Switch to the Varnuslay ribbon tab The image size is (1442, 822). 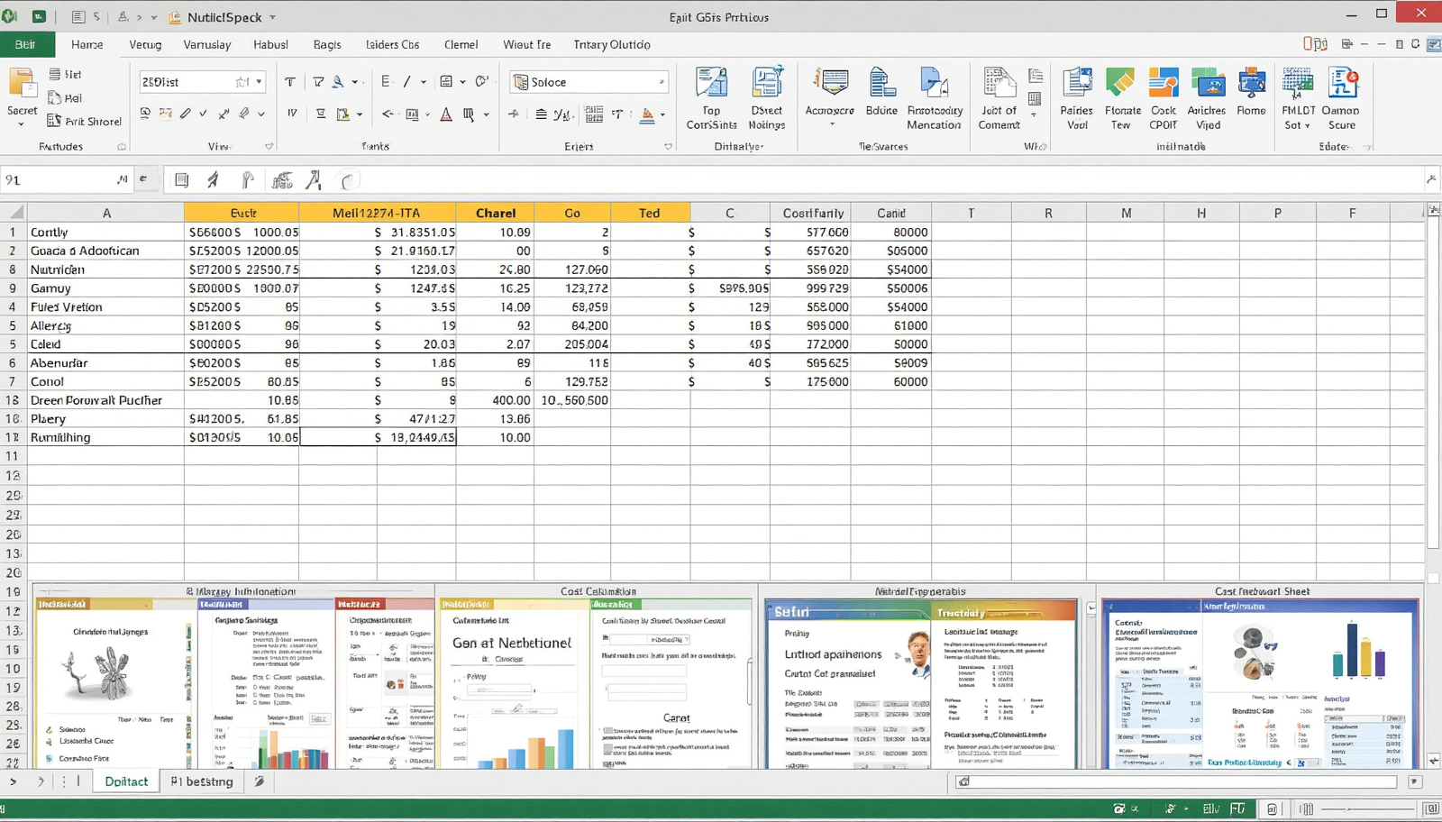pyautogui.click(x=207, y=44)
